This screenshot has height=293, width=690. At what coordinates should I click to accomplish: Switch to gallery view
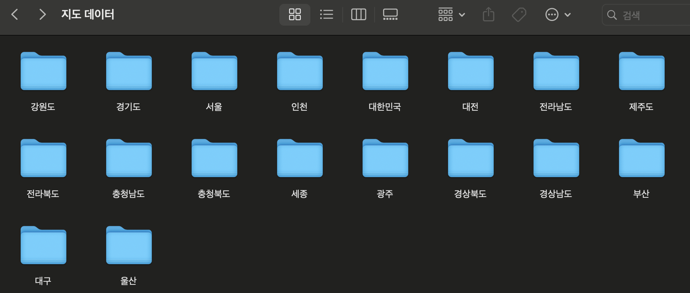coord(390,15)
